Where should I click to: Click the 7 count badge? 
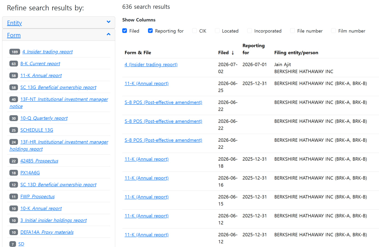point(13,244)
